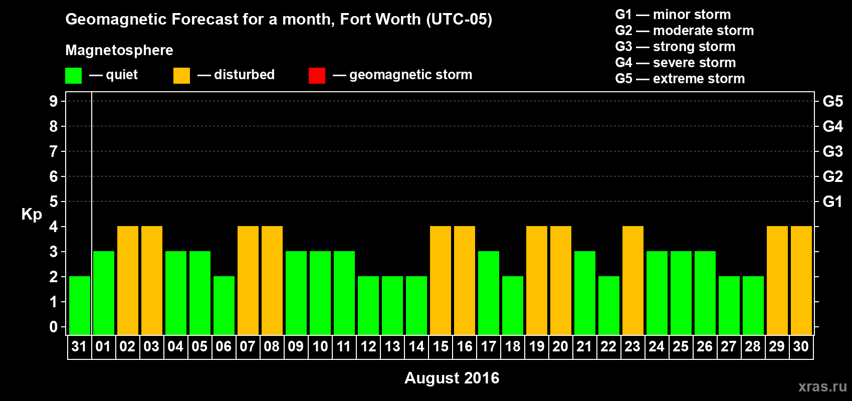Click the orange bar for day 02
852x401 pixels.
128,280
